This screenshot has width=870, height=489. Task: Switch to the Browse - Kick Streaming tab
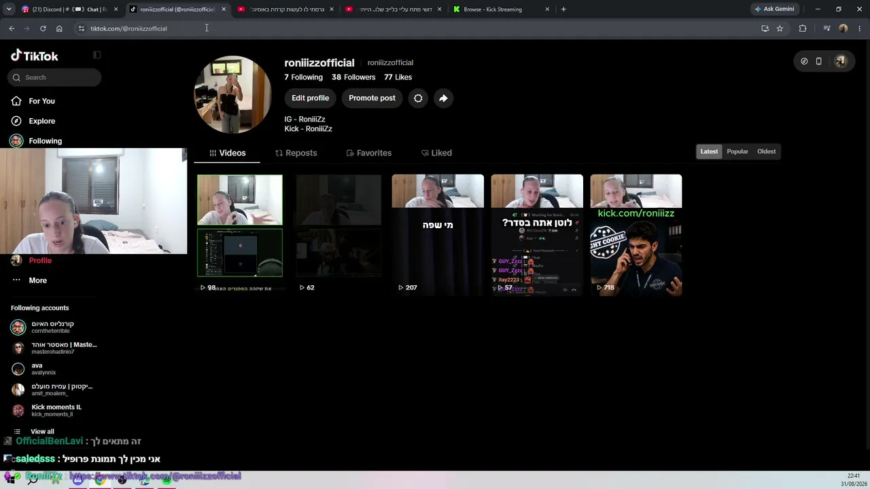(x=502, y=10)
